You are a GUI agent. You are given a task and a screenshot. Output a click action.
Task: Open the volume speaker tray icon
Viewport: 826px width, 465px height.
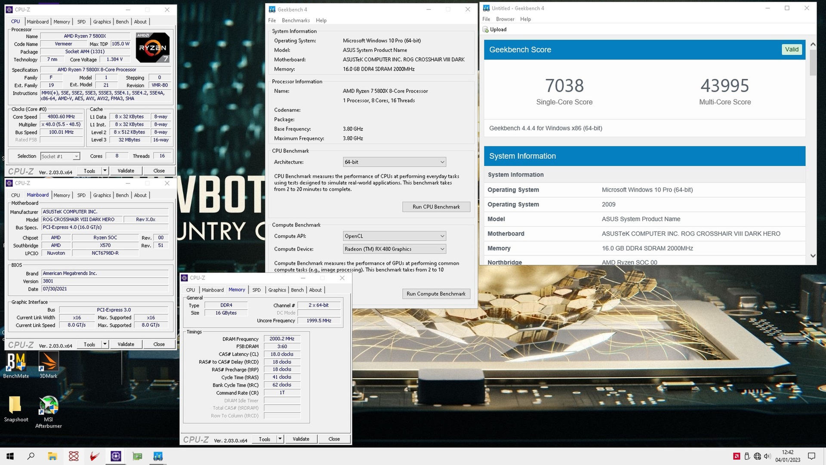767,456
